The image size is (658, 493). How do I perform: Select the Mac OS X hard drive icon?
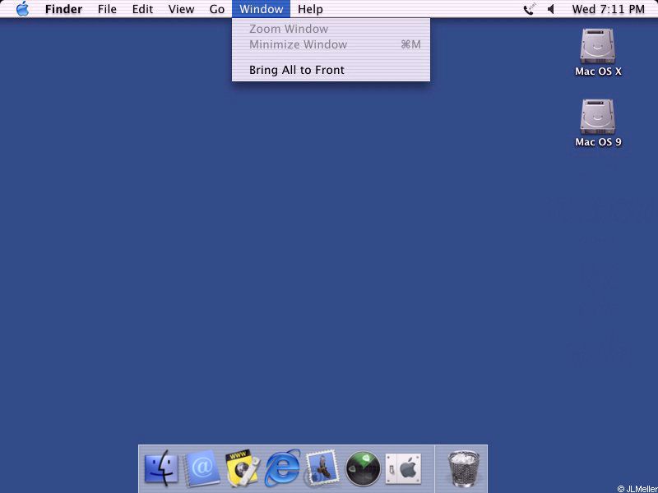click(597, 46)
